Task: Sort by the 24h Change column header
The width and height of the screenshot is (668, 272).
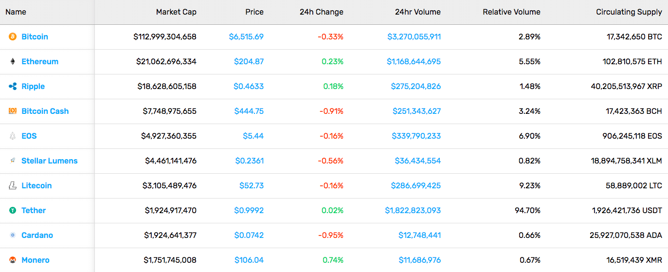Action: pyautogui.click(x=321, y=12)
